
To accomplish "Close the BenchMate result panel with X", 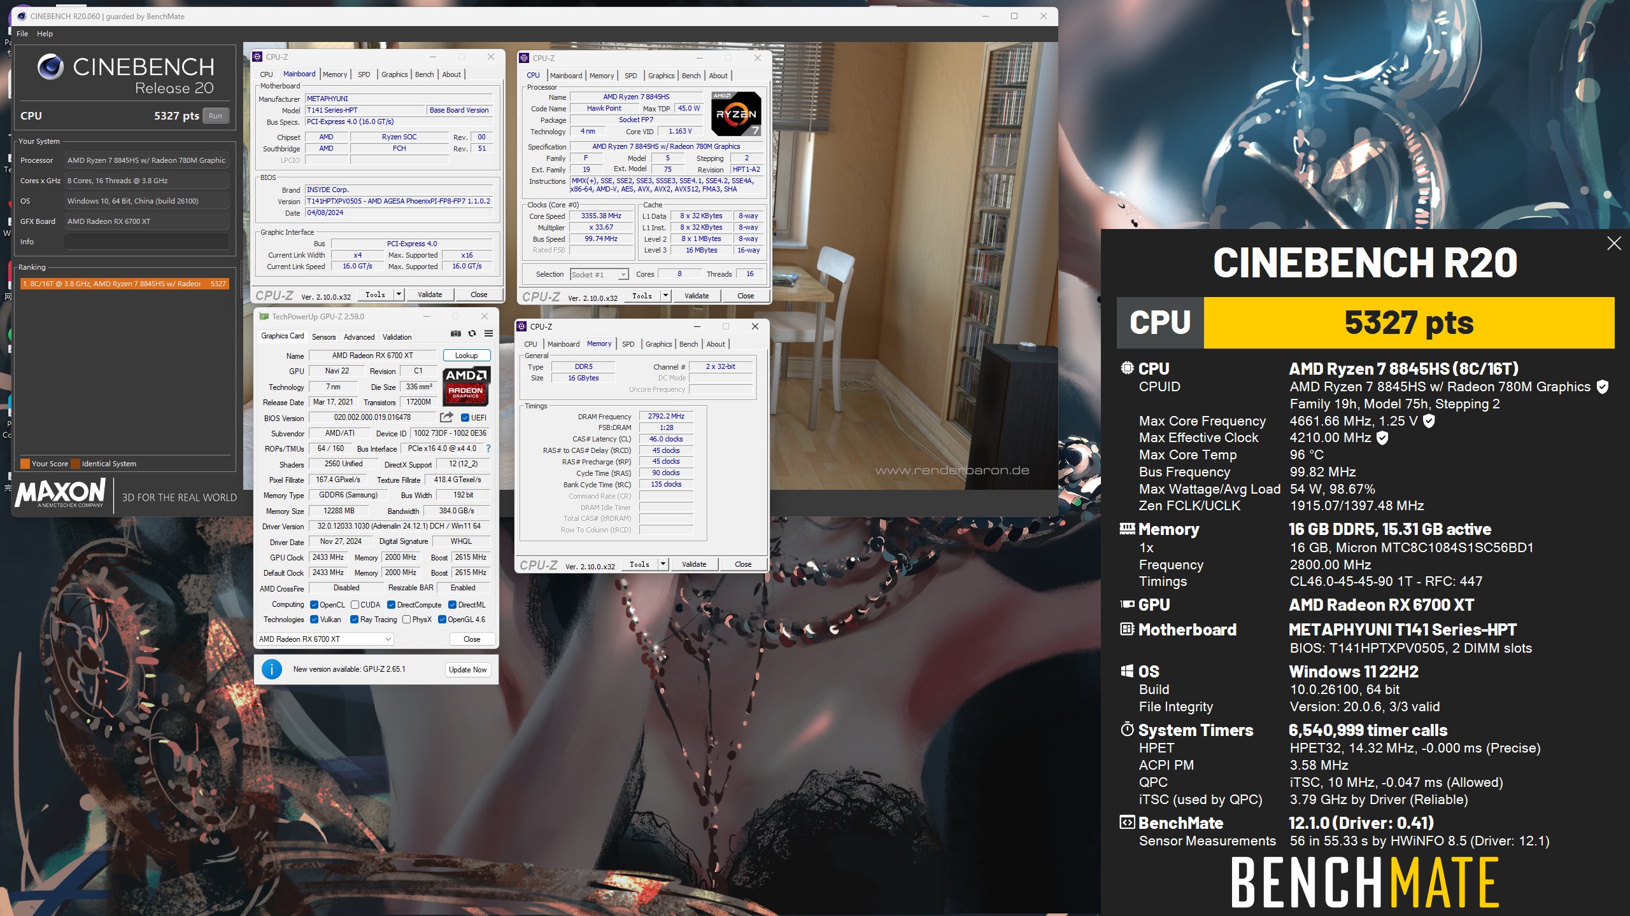I will [x=1613, y=243].
